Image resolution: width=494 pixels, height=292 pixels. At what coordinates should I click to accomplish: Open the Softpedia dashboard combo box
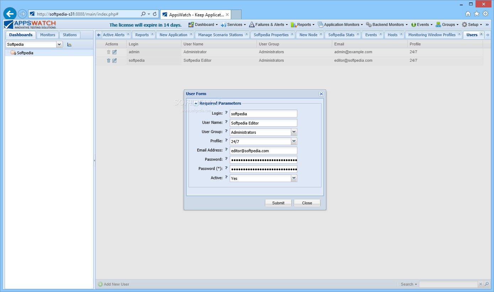pos(59,44)
